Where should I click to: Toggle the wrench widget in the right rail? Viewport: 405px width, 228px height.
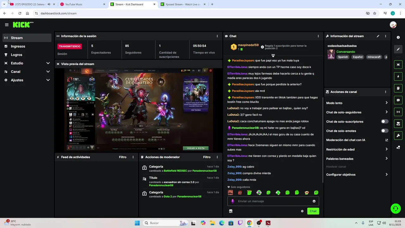click(398, 136)
